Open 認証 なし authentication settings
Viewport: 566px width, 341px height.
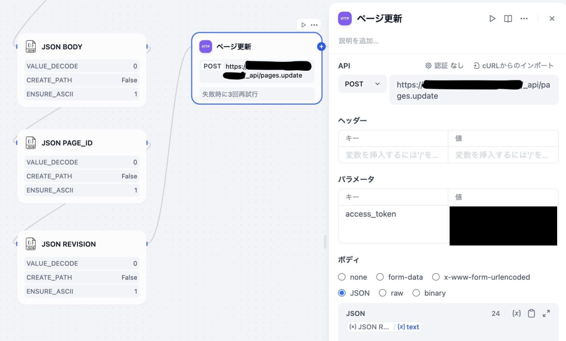pyautogui.click(x=444, y=66)
